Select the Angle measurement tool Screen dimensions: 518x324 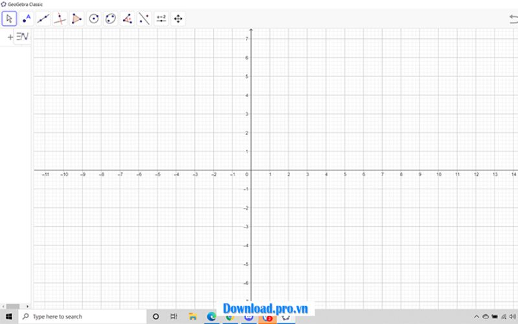(128, 19)
